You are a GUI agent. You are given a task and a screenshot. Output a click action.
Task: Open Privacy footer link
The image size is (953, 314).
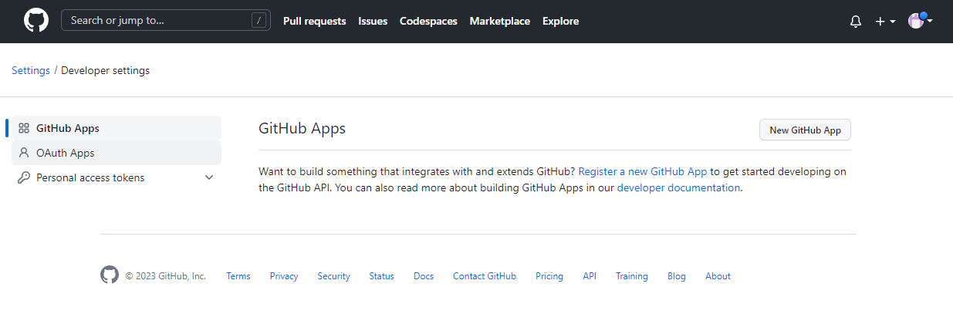(284, 276)
